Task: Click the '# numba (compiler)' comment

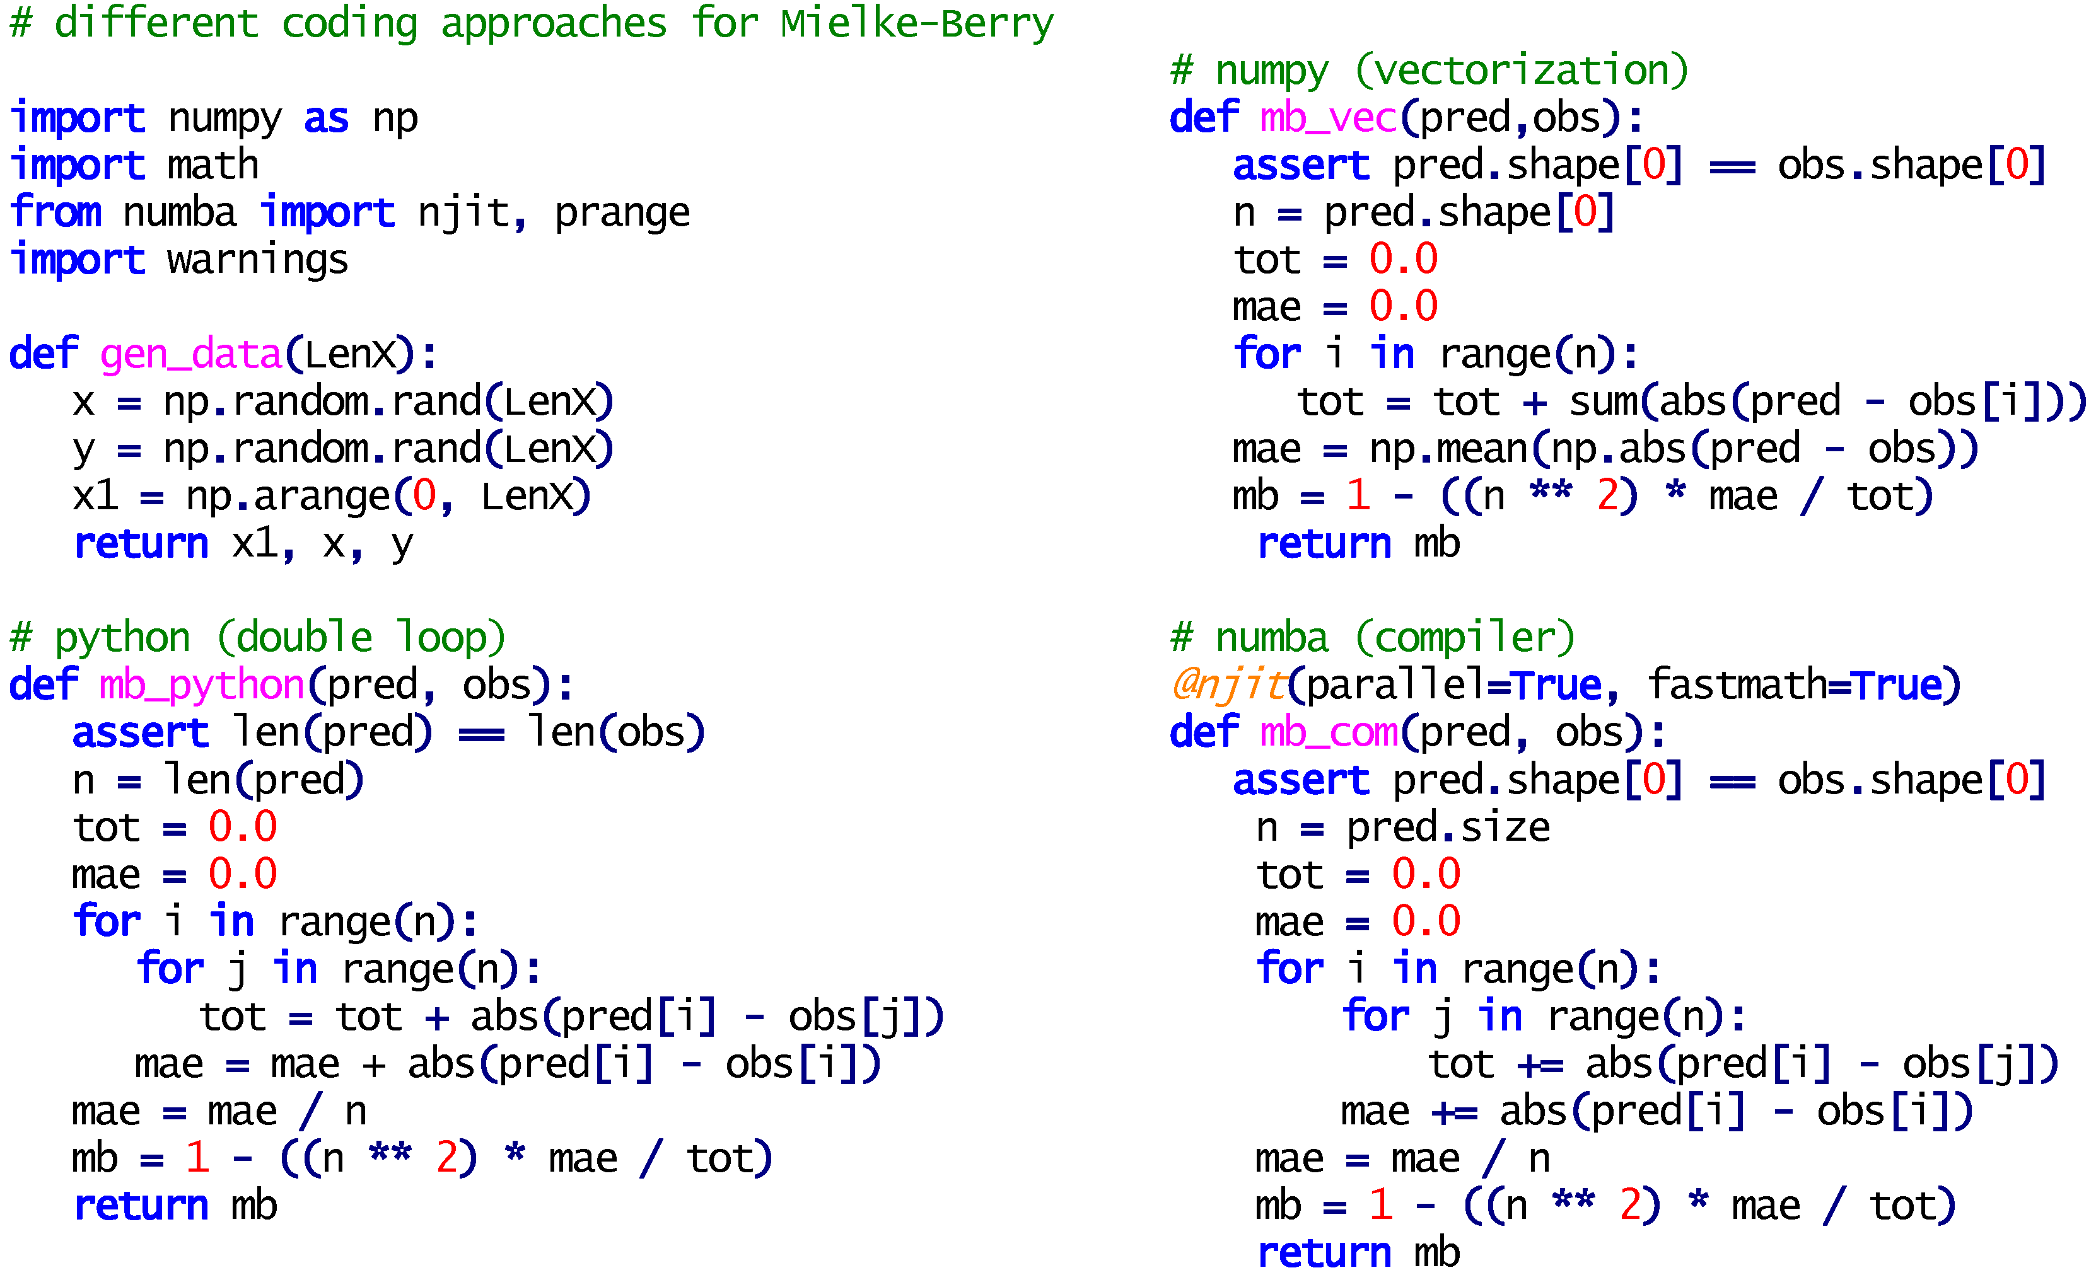Action: pos(1372,638)
